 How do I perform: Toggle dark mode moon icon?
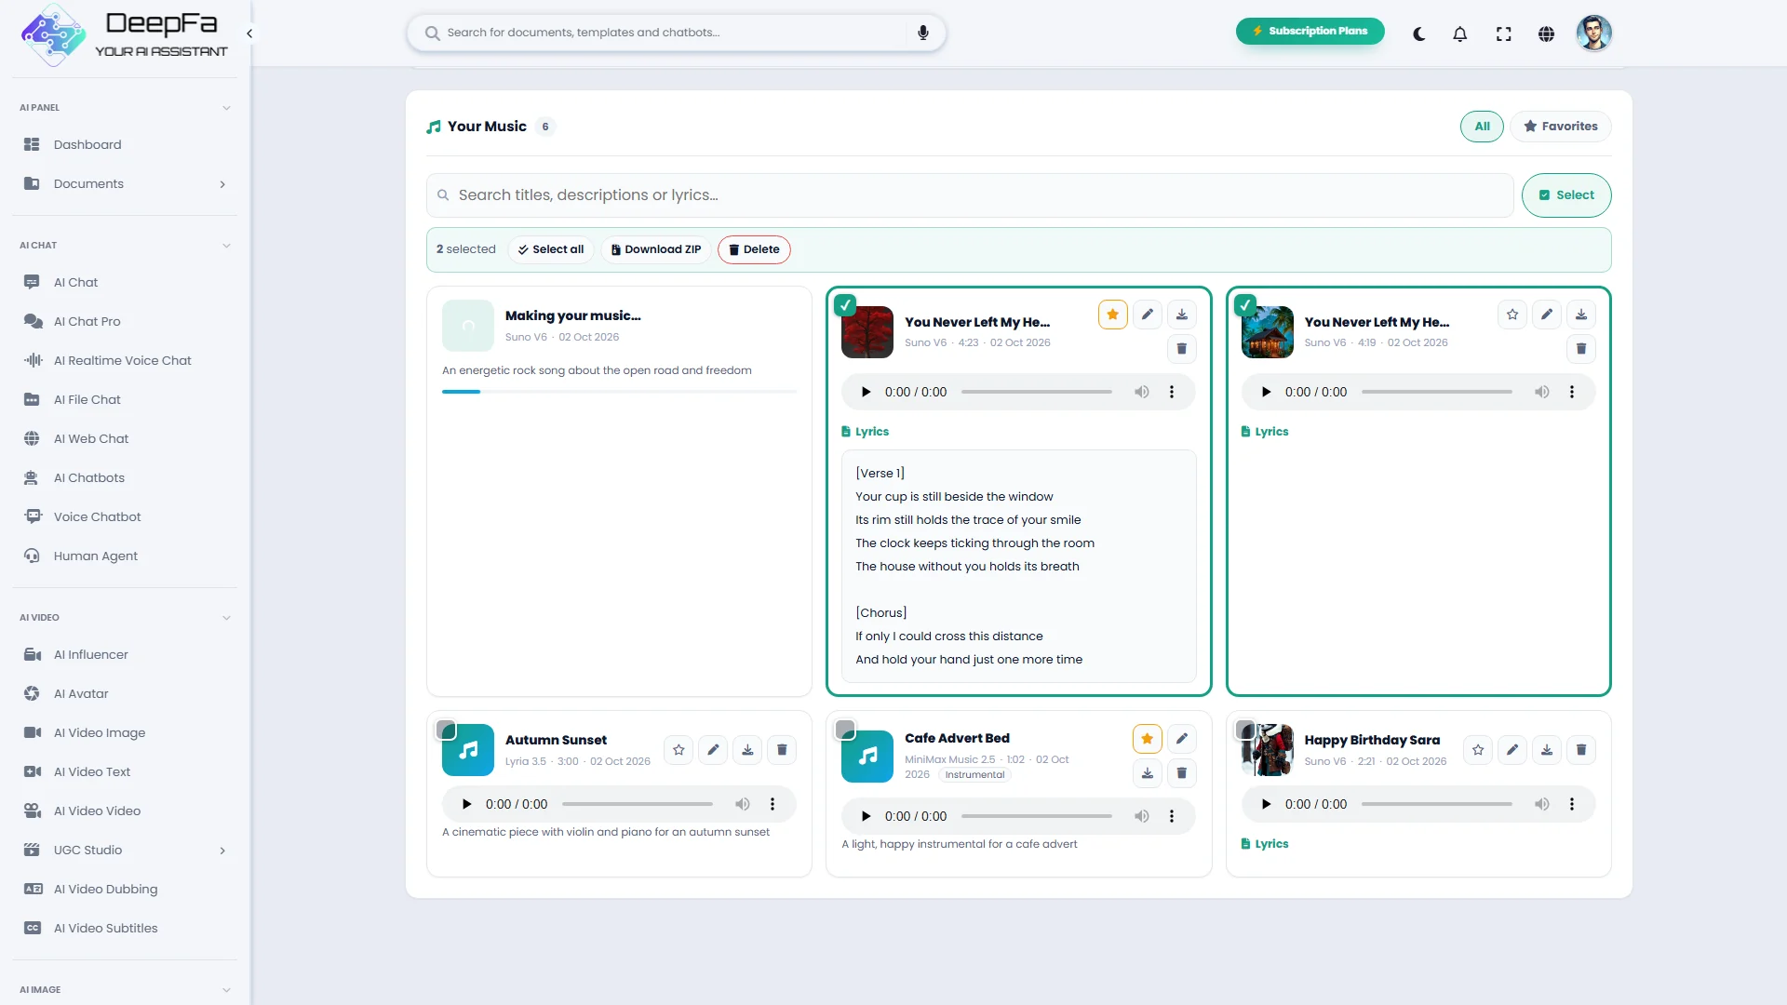coord(1418,33)
